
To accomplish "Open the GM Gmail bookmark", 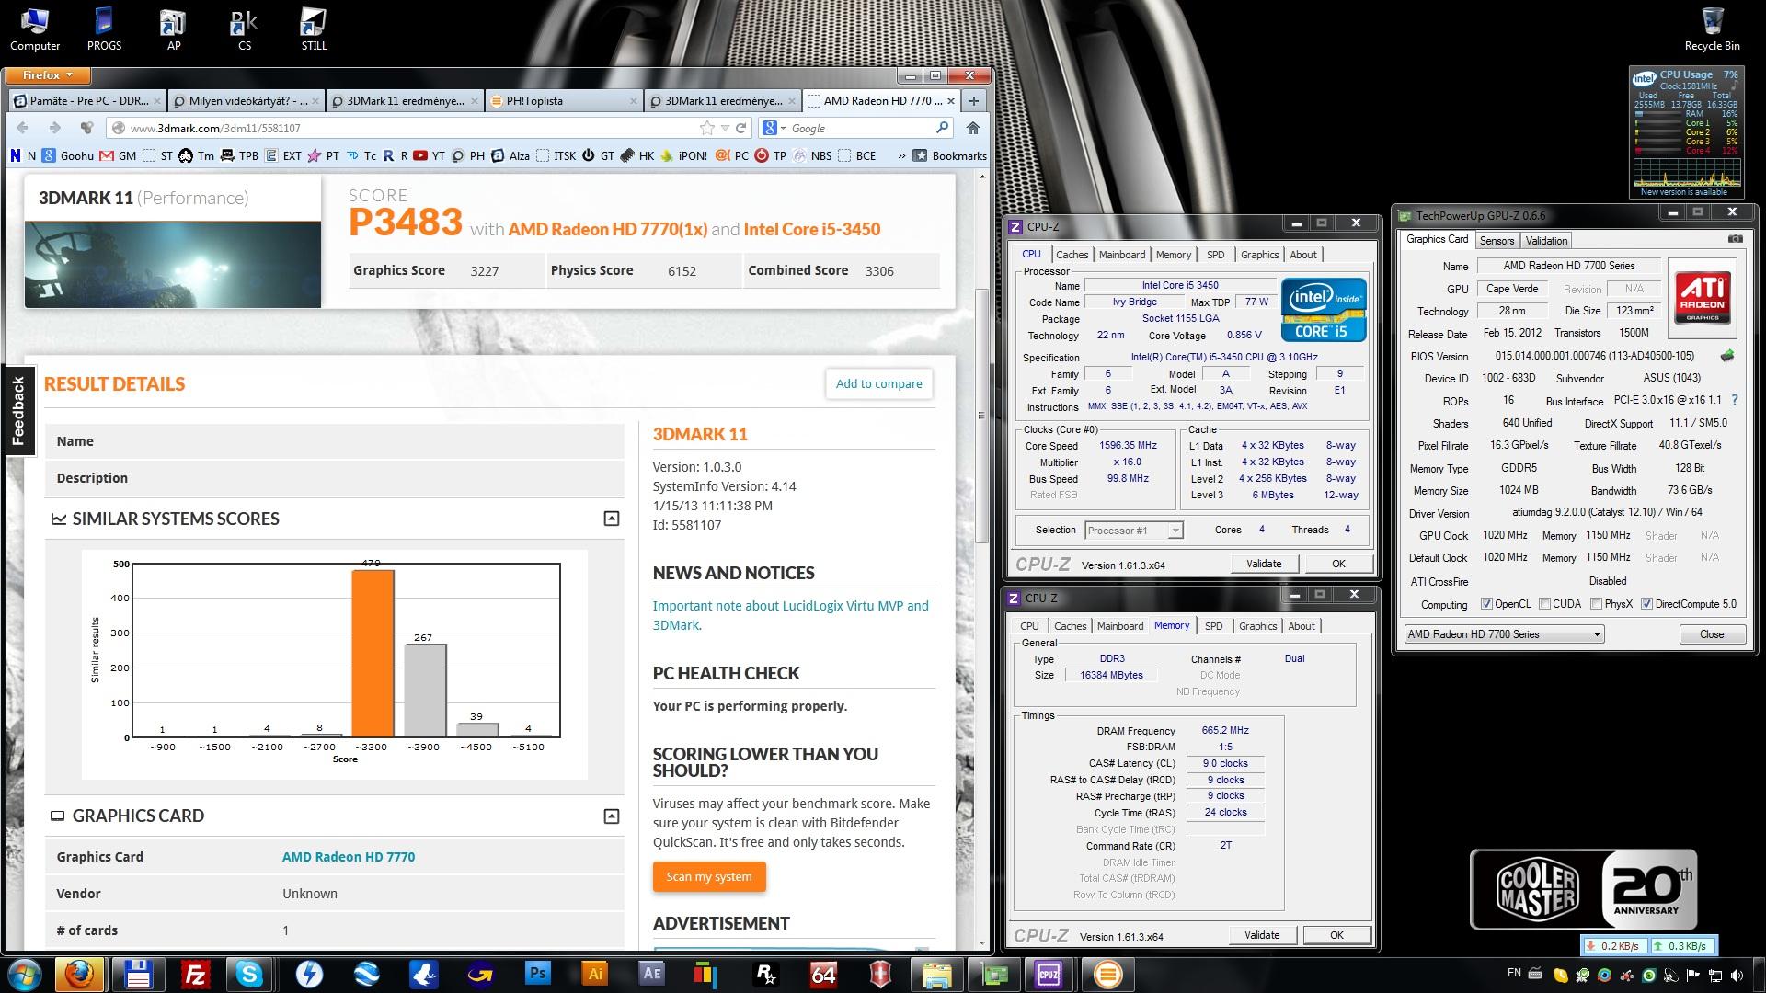I will [x=118, y=155].
